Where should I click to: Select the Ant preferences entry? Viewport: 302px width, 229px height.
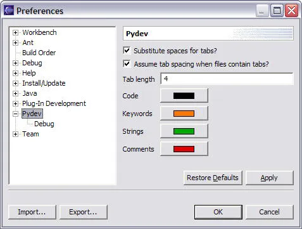(x=28, y=43)
